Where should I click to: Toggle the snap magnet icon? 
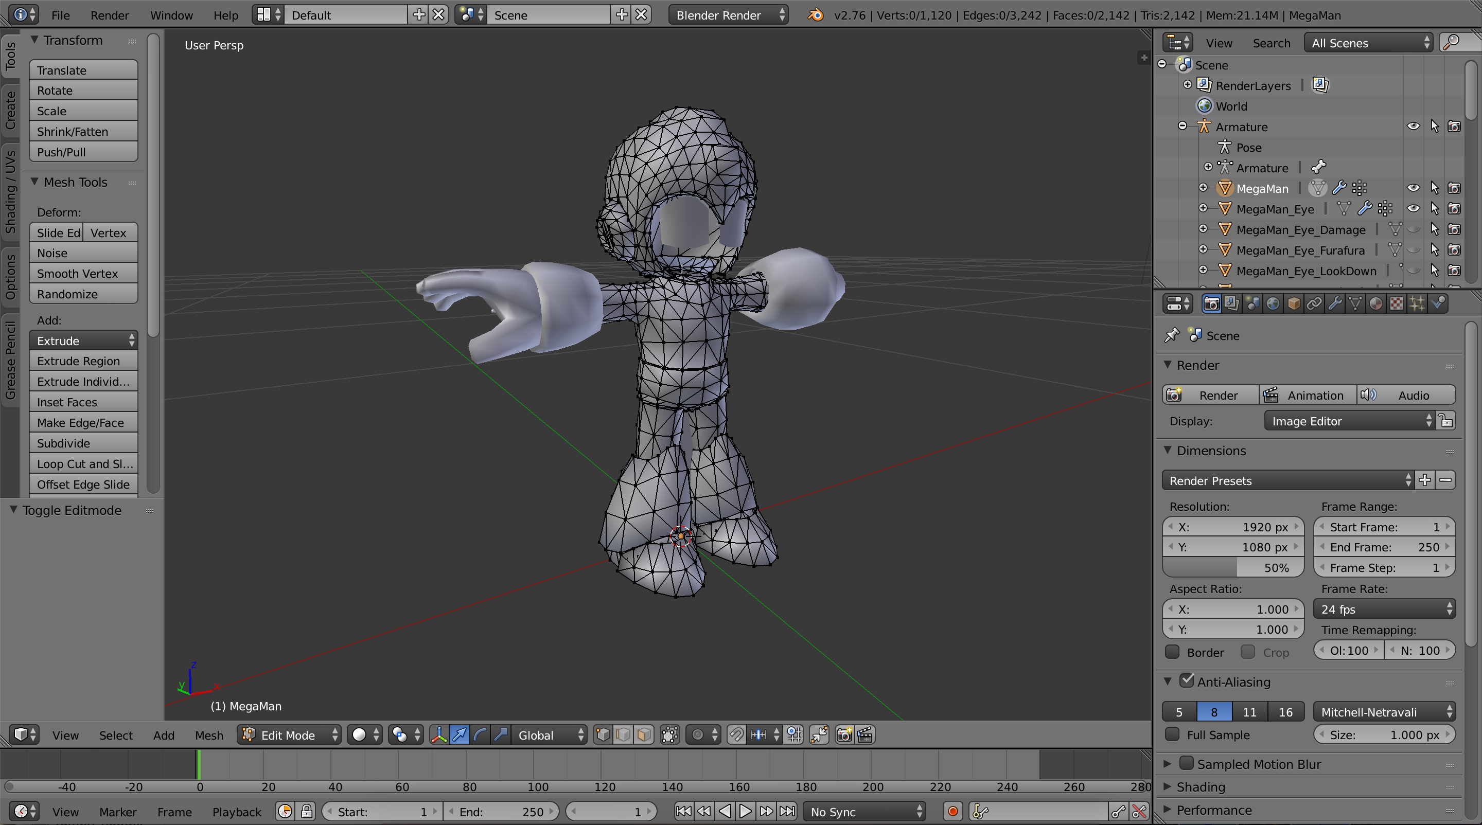736,735
